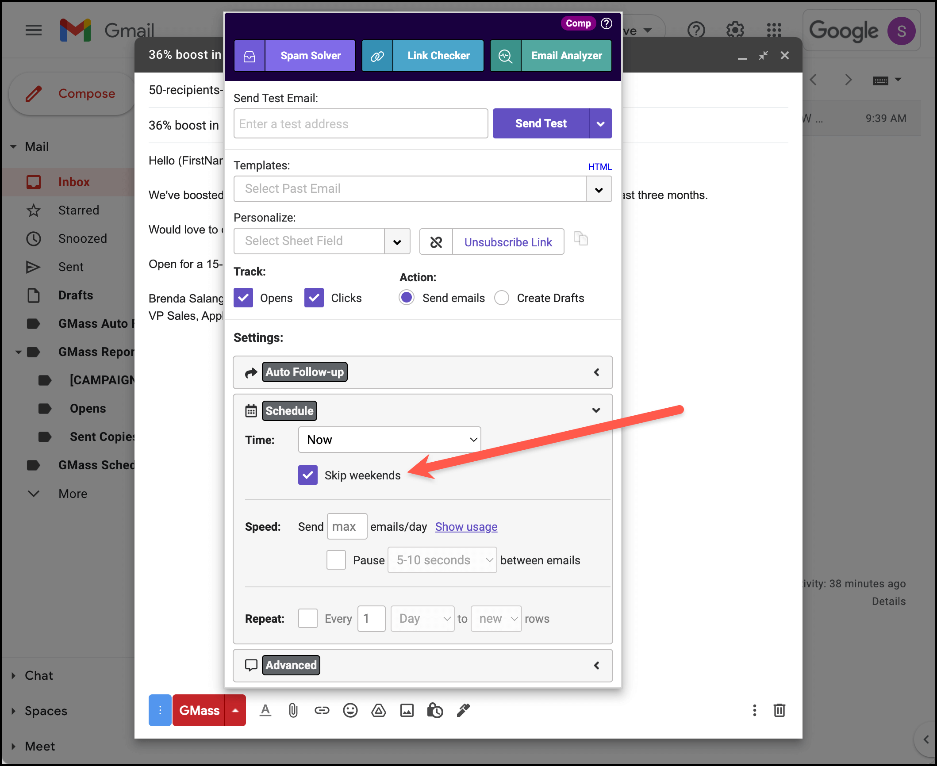This screenshot has width=937, height=766.
Task: Click the Unsubscribe Link button
Action: (508, 242)
